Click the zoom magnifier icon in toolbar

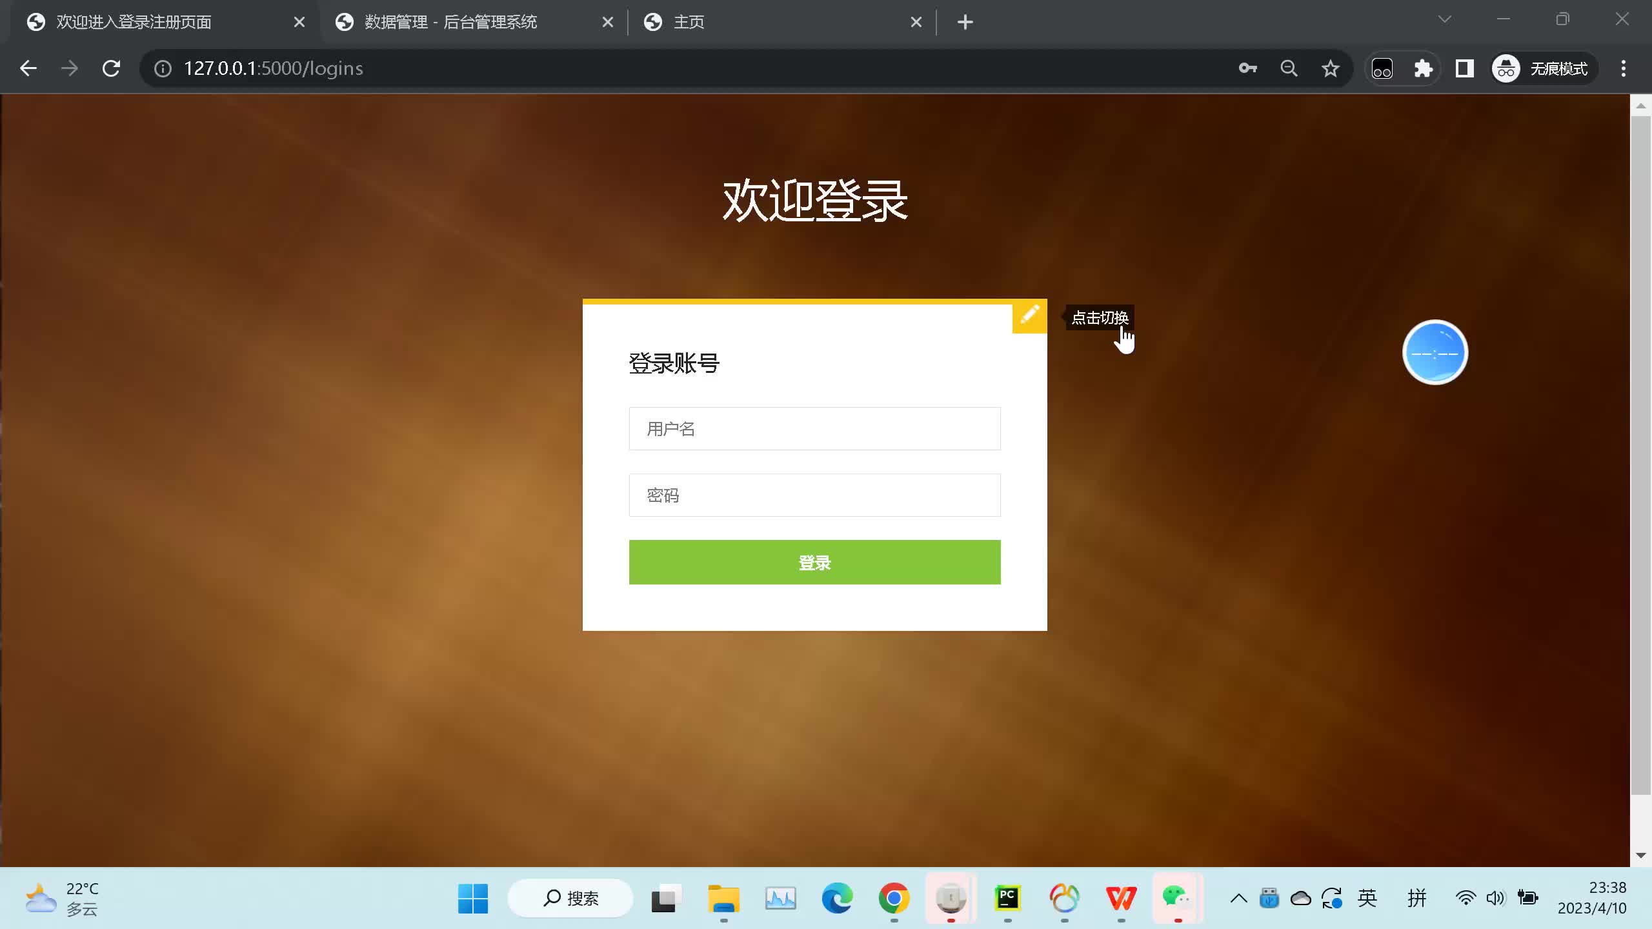coord(1289,68)
